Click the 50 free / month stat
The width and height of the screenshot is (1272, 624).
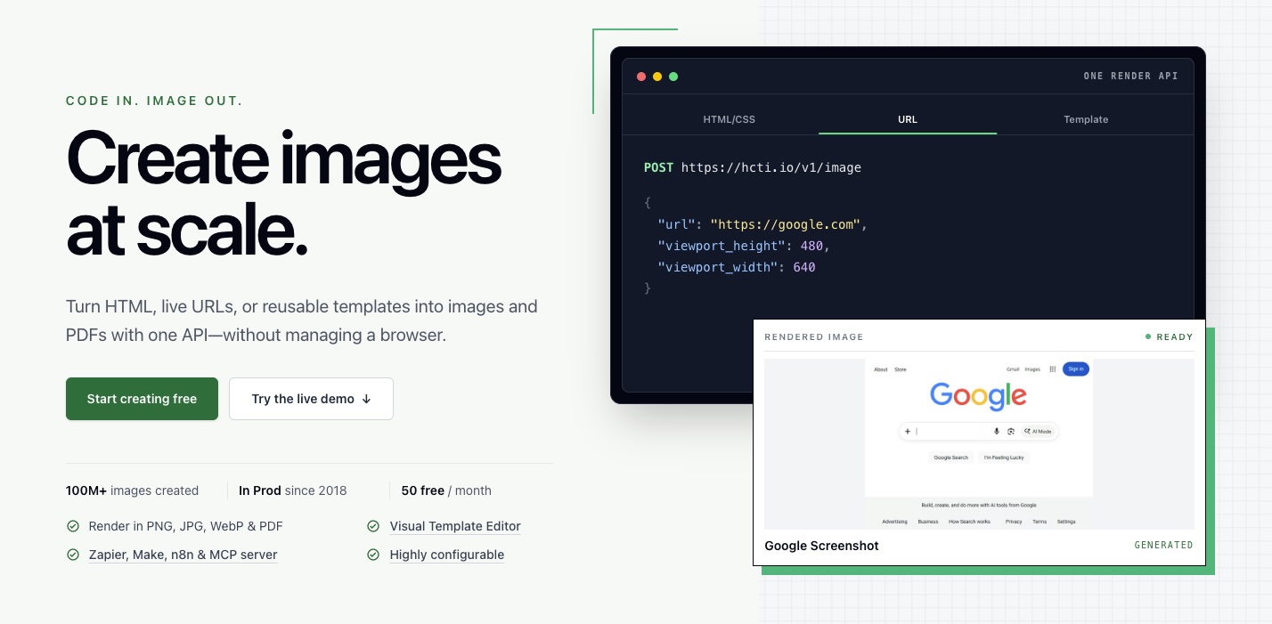(446, 490)
